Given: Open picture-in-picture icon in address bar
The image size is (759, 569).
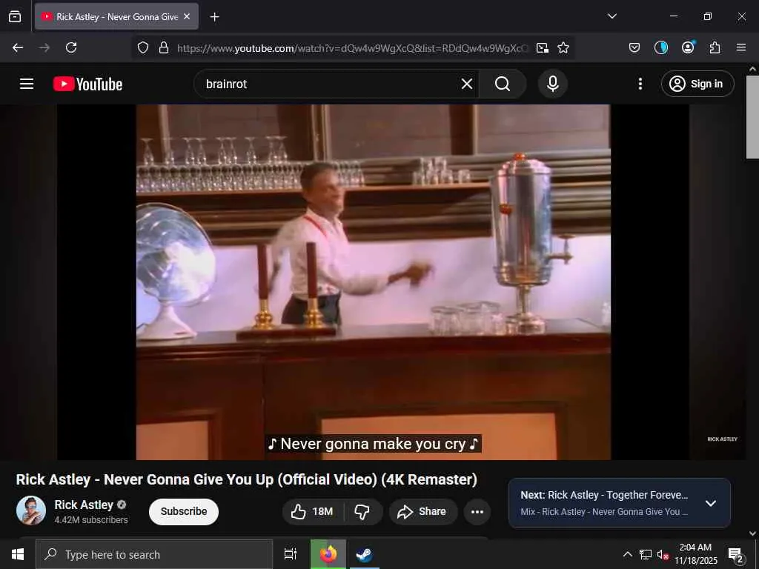Looking at the screenshot, I should pos(543,48).
